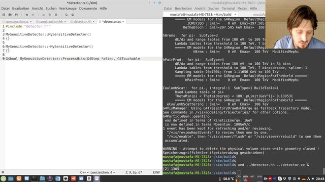325x182 pixels.
Task: Open Ansicht menu in terminal window
Action: 200,9
